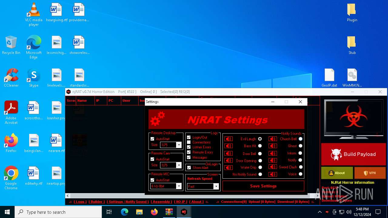Open WinRAR from the taskbar
Image resolution: width=388 pixels, height=218 pixels.
click(x=169, y=212)
